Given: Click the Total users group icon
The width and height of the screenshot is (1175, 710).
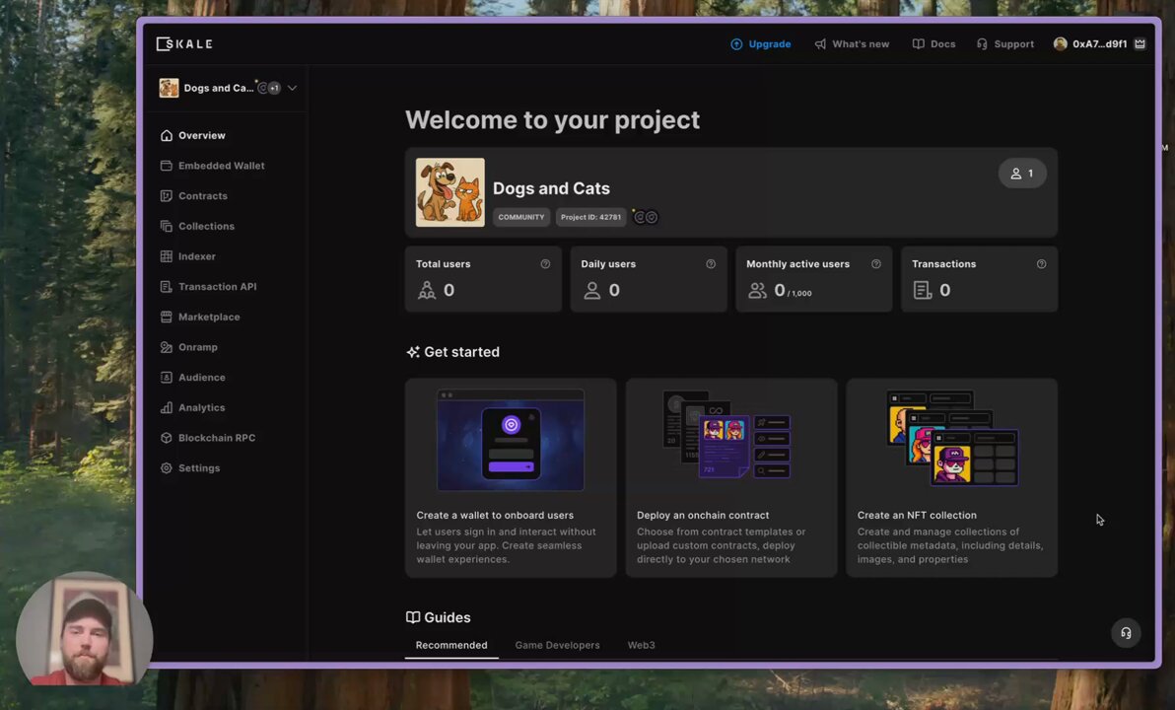Looking at the screenshot, I should point(427,290).
